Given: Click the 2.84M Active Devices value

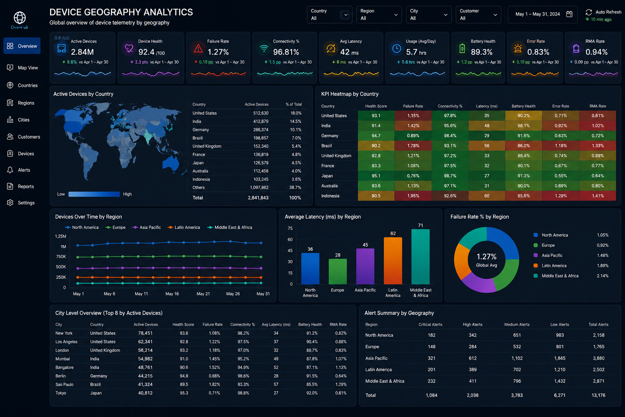Looking at the screenshot, I should pyautogui.click(x=82, y=52).
